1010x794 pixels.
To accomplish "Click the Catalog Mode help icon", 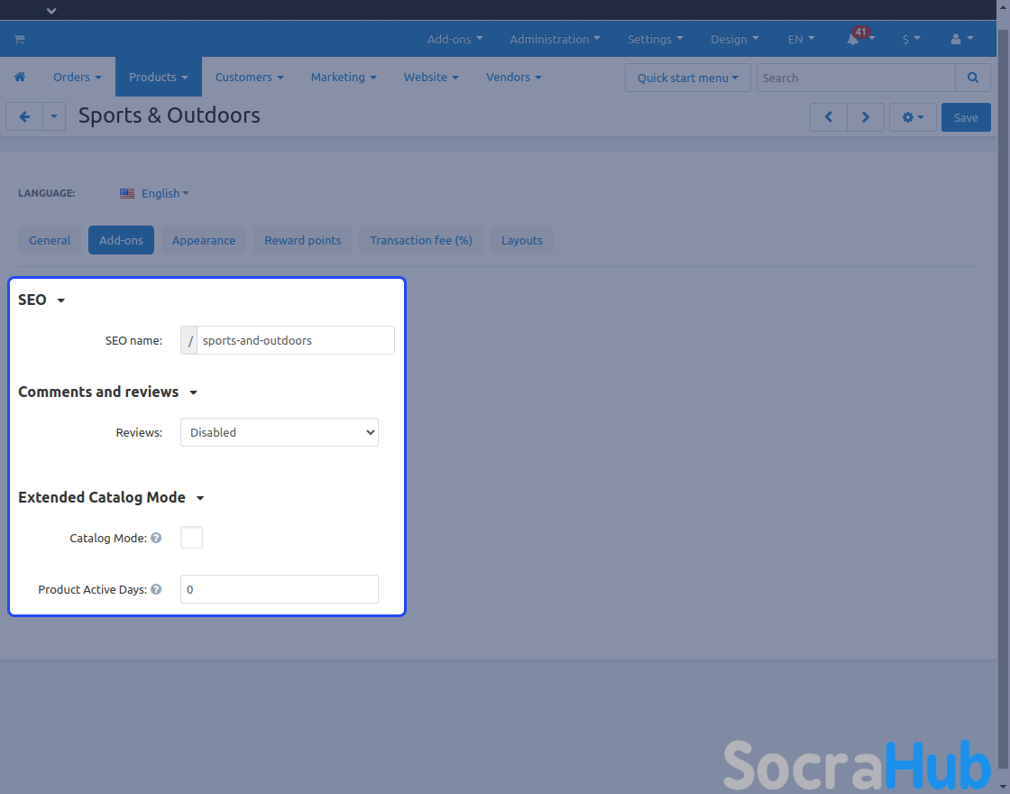I will click(x=156, y=538).
